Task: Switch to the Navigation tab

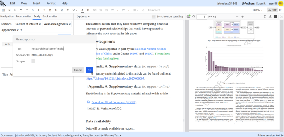Action: click(7, 16)
